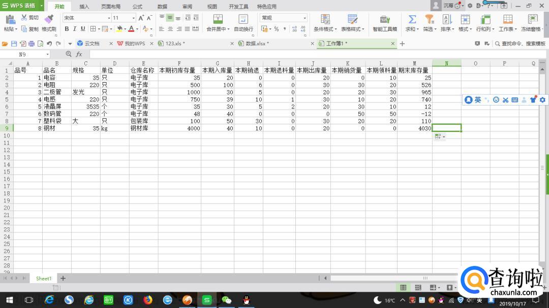Apply percent style

click(x=276, y=29)
